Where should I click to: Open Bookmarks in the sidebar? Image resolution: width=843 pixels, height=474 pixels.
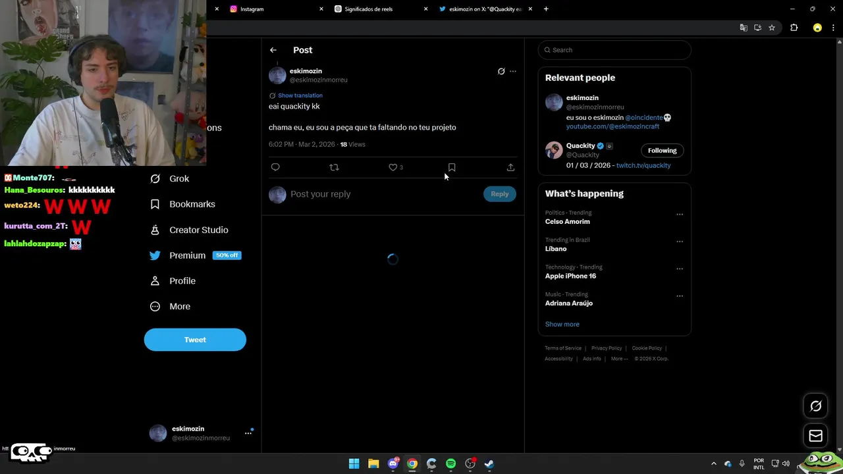coord(182,204)
